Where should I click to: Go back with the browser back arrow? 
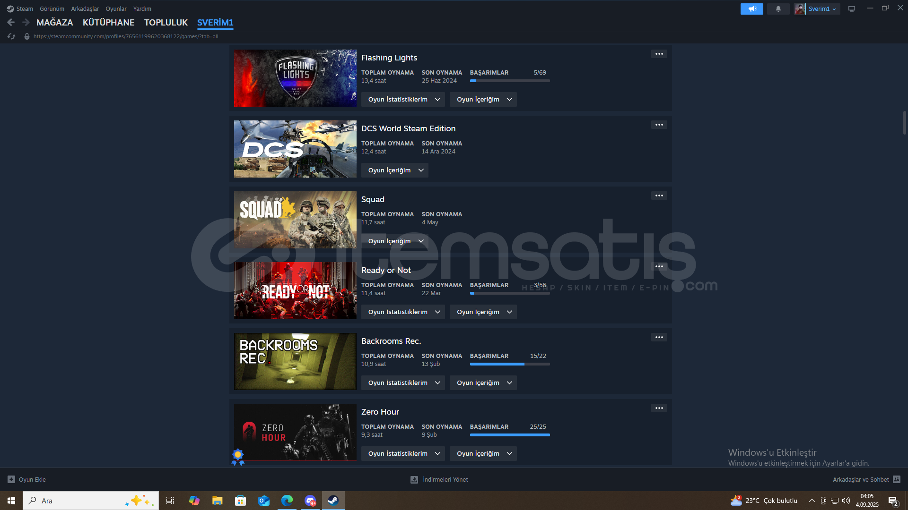coord(11,22)
